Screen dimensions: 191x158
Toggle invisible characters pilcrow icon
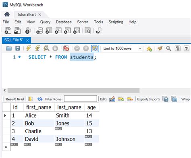coord(177,49)
